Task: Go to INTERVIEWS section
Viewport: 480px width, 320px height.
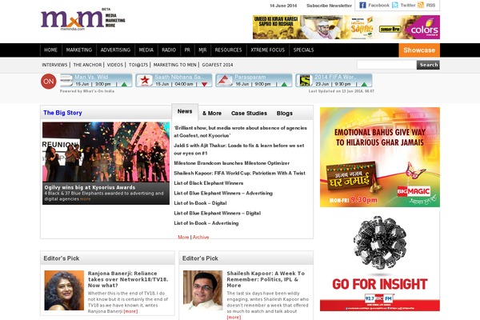Action: 54,65
